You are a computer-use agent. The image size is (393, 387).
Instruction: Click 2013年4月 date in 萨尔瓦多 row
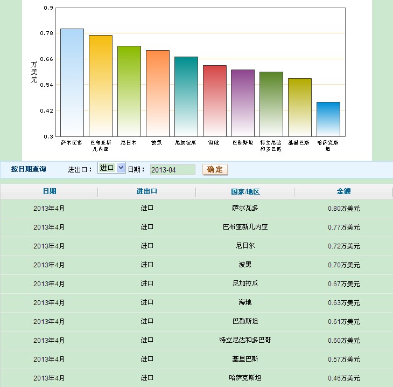click(49, 208)
